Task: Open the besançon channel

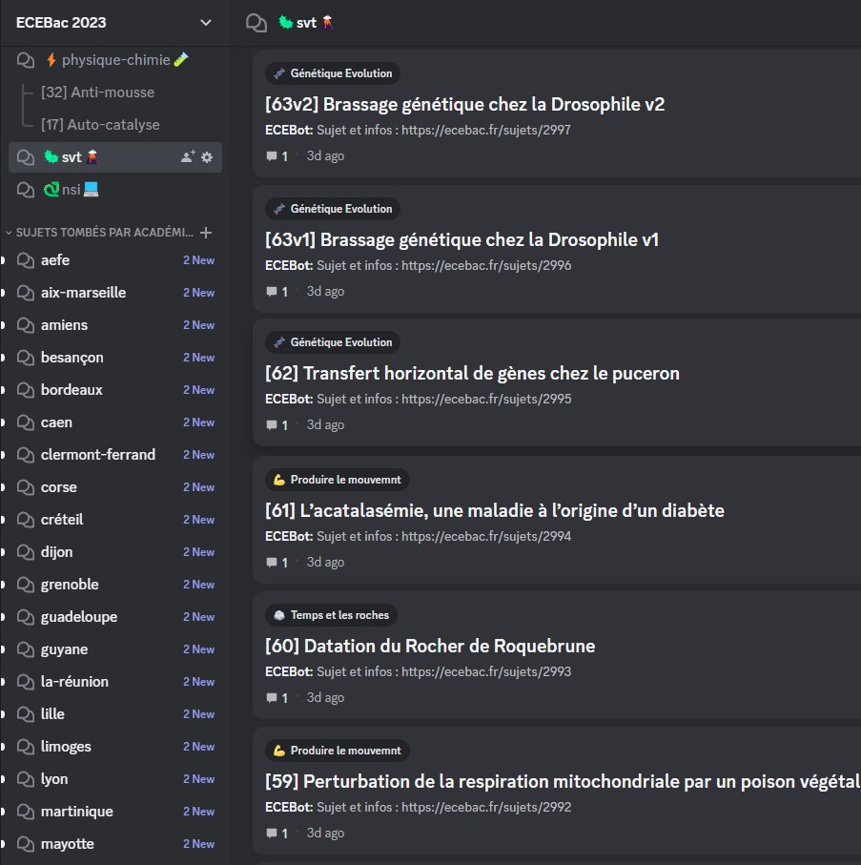Action: tap(115, 358)
